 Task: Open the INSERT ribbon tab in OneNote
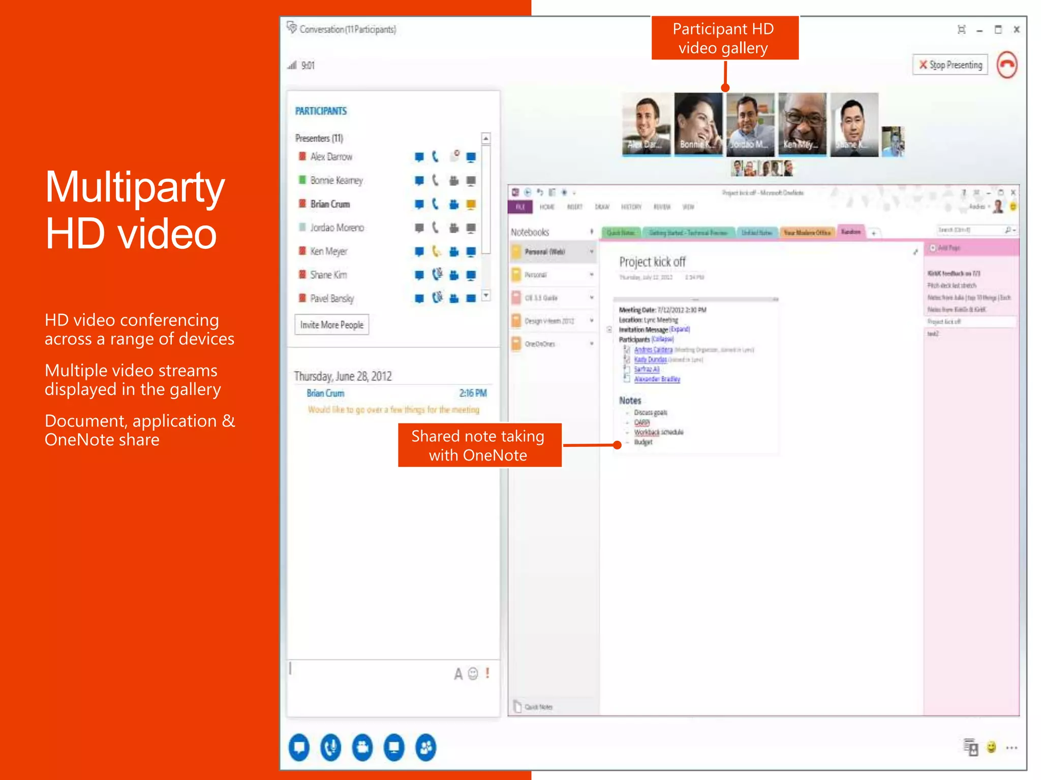pos(574,207)
